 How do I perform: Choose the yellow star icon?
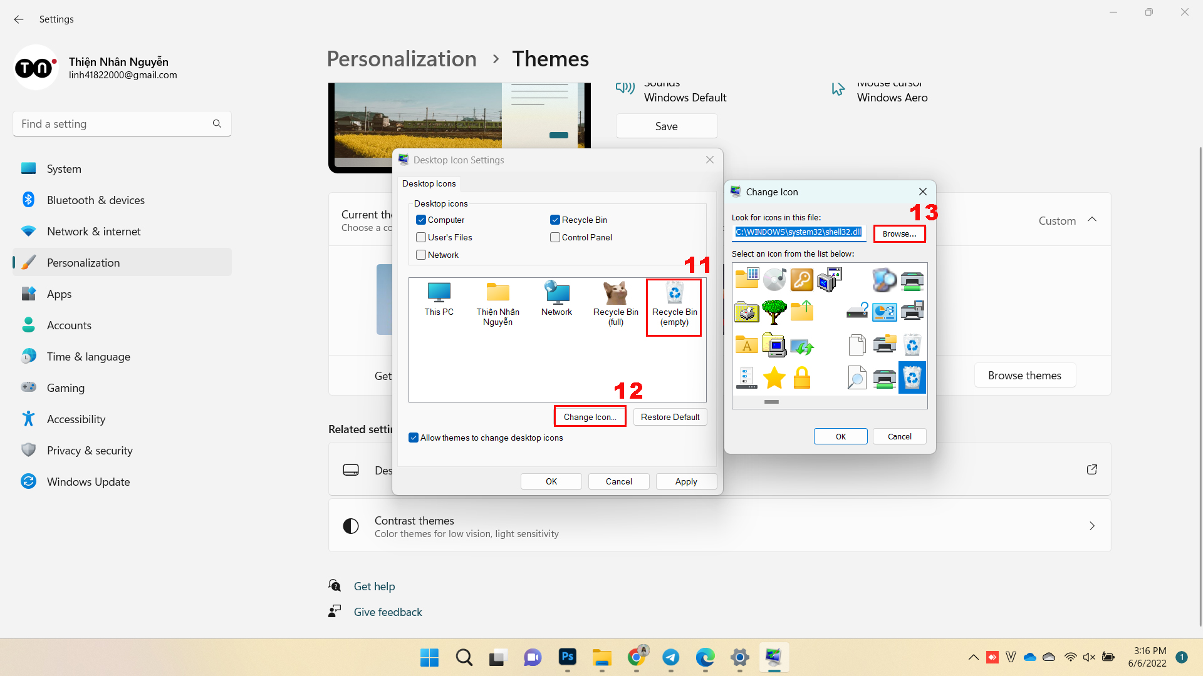click(x=774, y=377)
